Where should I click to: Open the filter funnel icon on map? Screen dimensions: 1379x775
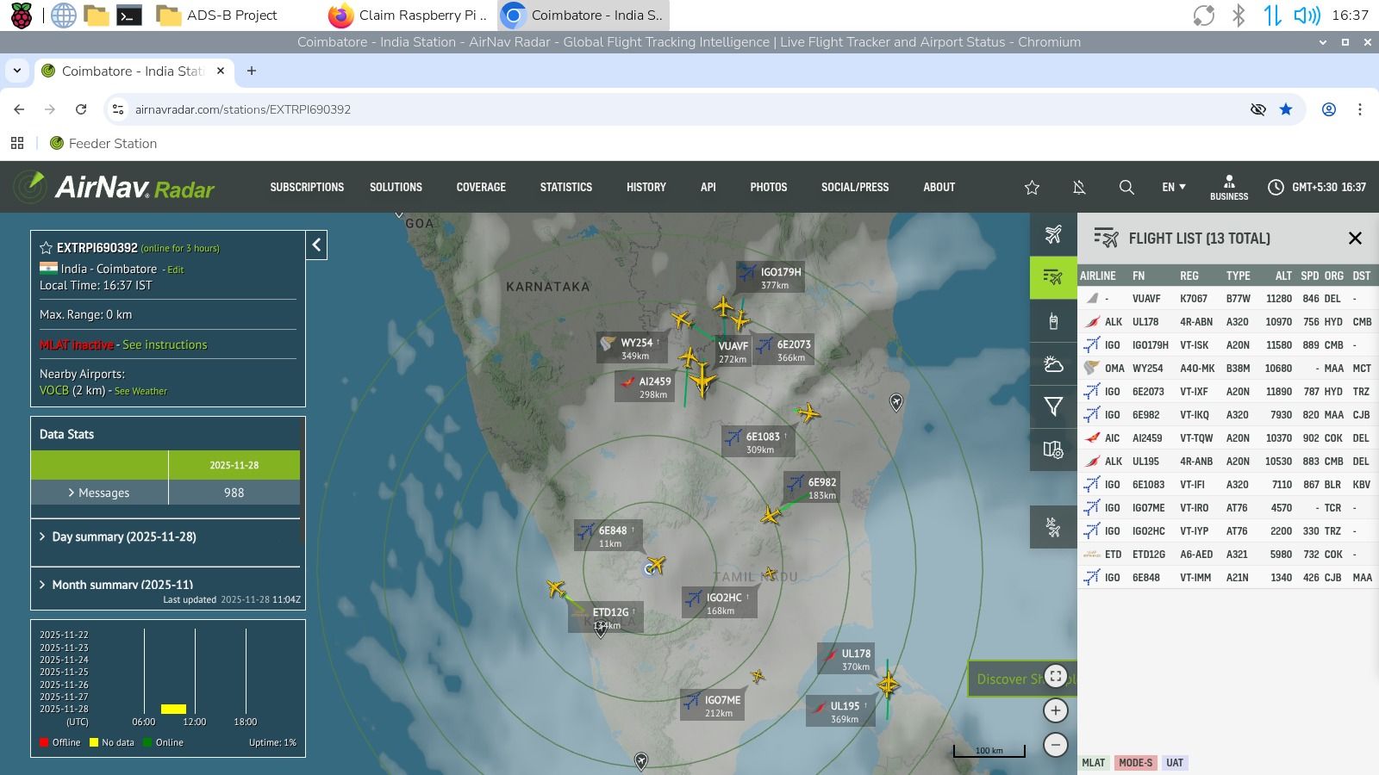point(1053,406)
